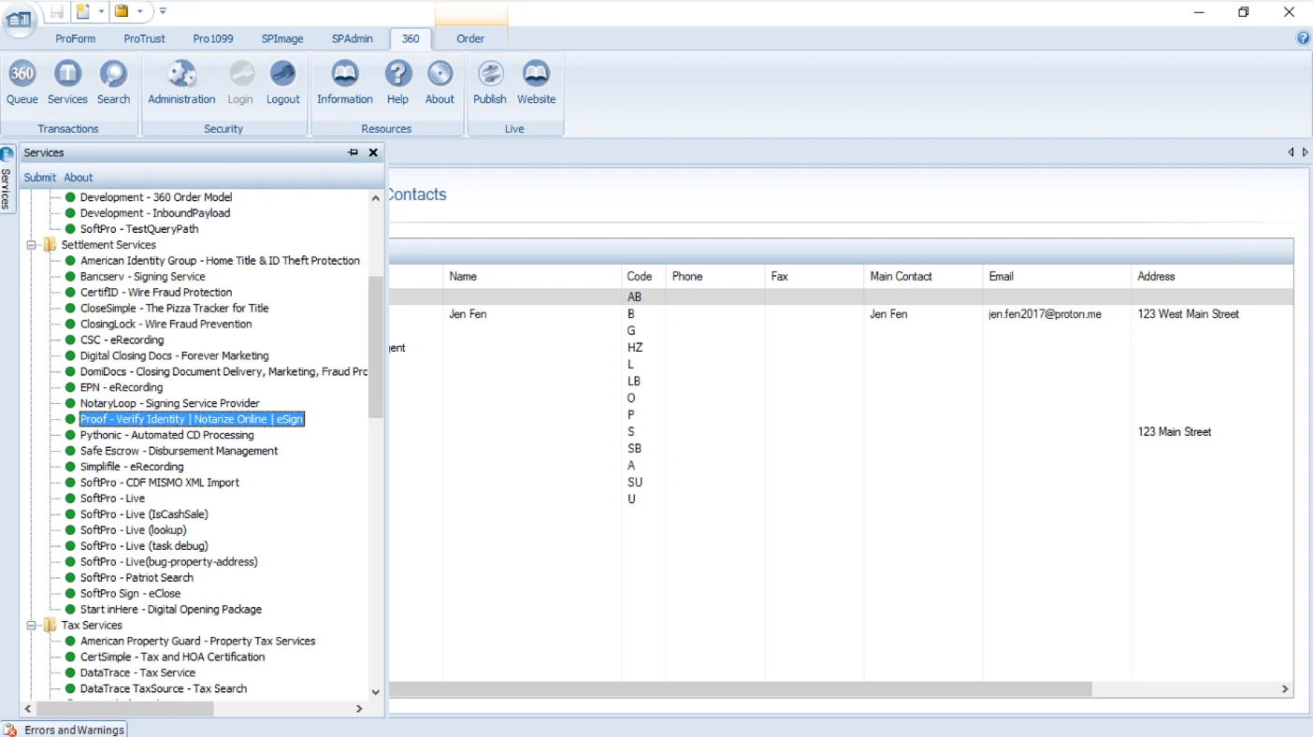Switch to the ProForm tab

pyautogui.click(x=76, y=38)
